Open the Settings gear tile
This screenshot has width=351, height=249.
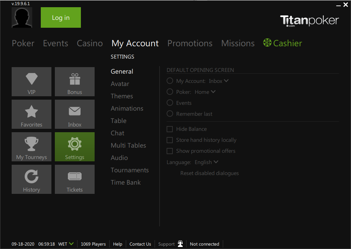(x=75, y=147)
